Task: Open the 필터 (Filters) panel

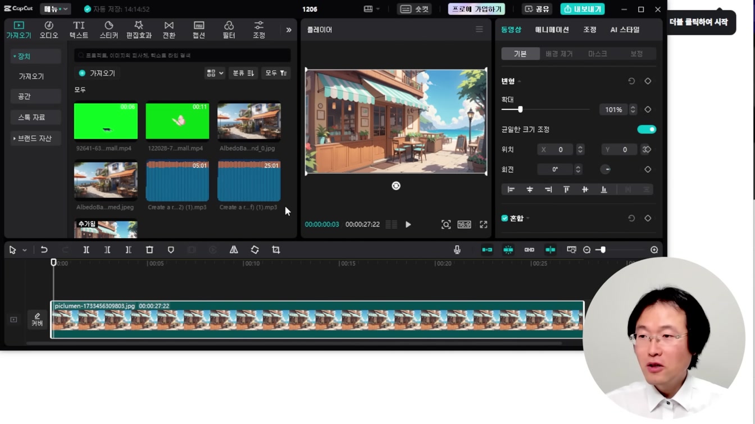Action: tap(229, 30)
